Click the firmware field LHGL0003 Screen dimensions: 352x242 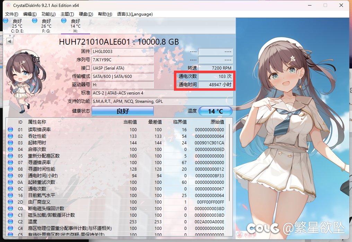coord(123,52)
